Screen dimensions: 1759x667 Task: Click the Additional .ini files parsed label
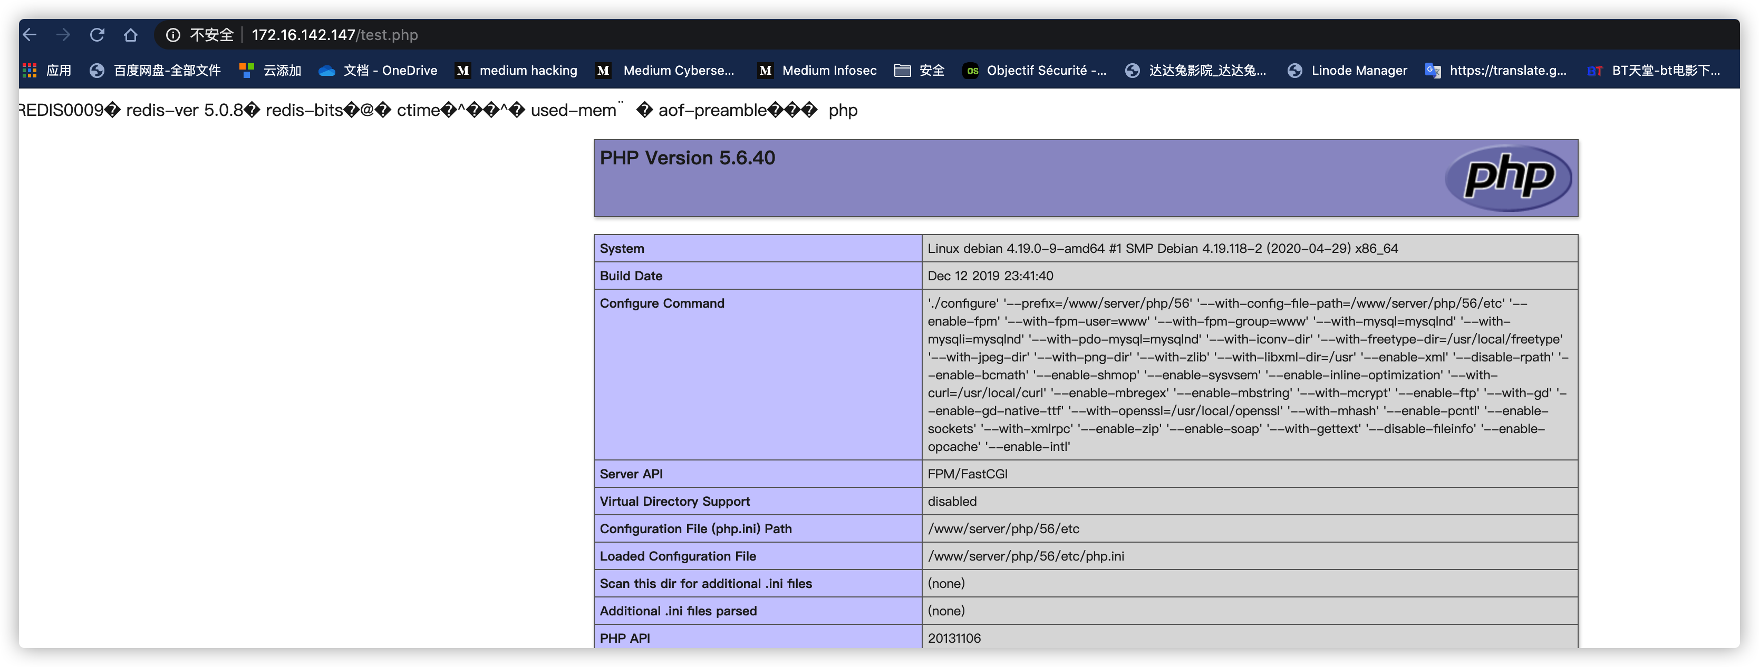(x=678, y=611)
